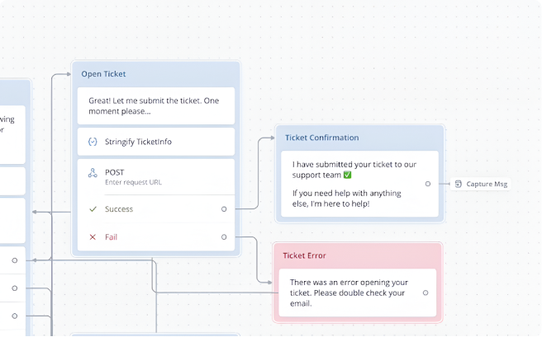Click the Ticket Confirmation message output port
This screenshot has height=337, width=542.
(427, 184)
